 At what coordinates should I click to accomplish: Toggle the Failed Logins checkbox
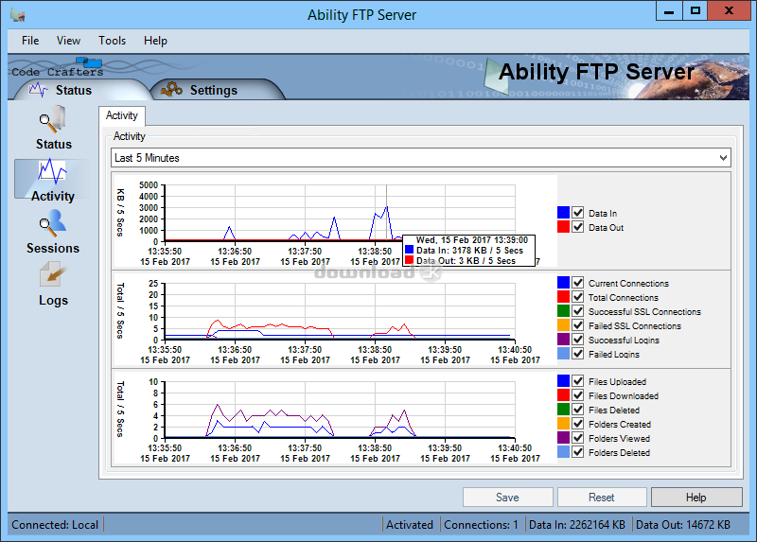(577, 353)
